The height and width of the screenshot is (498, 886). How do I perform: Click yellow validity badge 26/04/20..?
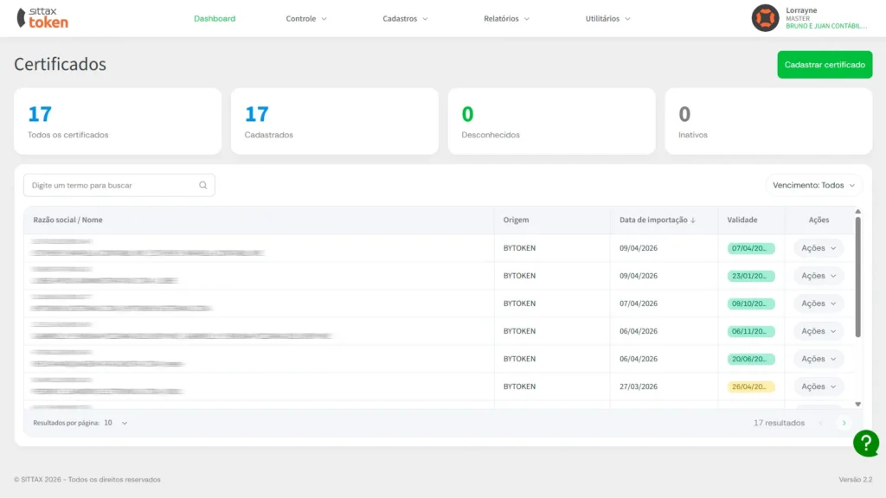point(750,386)
